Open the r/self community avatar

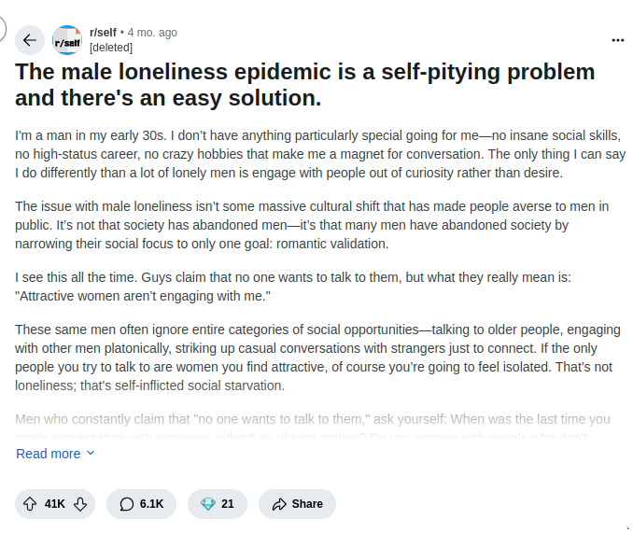pos(66,40)
